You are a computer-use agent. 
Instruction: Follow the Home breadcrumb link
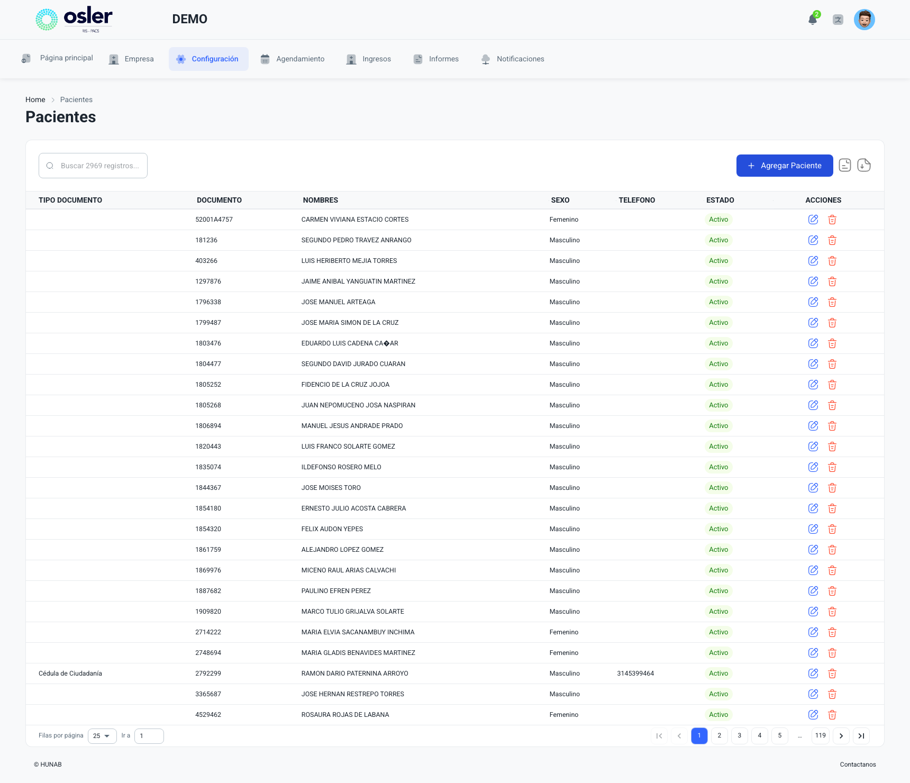click(x=35, y=99)
